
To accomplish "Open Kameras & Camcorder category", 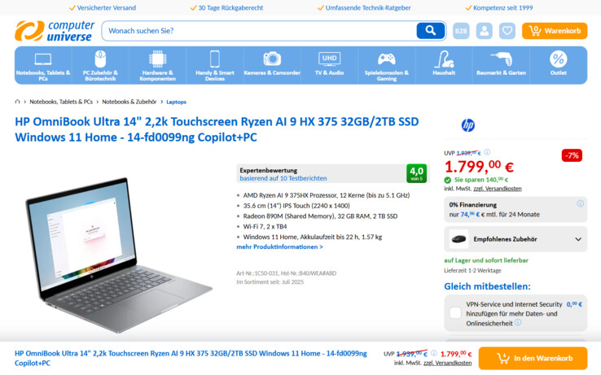I will (x=272, y=66).
